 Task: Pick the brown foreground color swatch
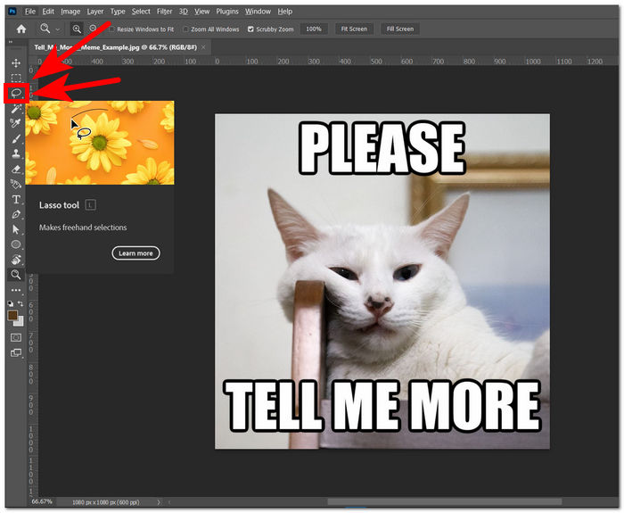pos(12,316)
